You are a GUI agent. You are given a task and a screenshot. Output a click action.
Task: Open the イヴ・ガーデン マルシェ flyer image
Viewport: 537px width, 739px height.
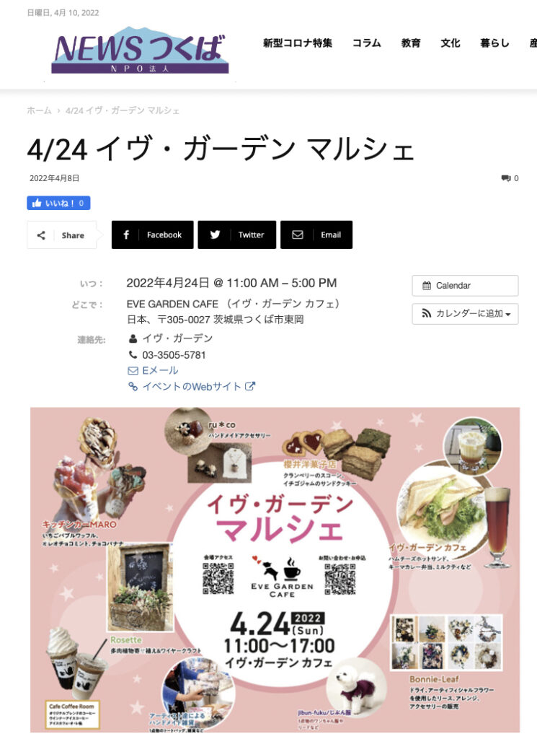coord(275,570)
